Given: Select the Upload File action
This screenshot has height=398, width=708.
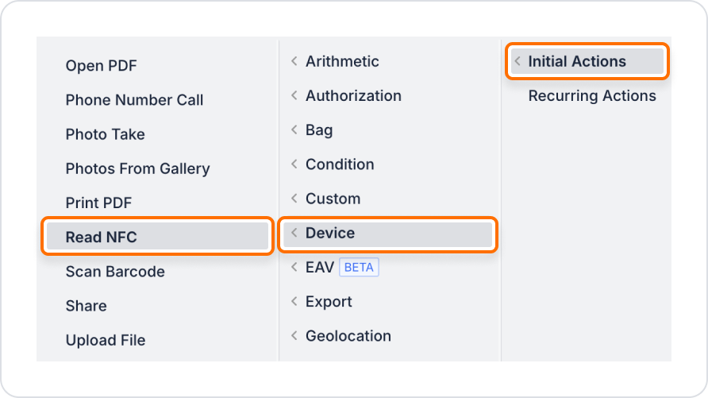Looking at the screenshot, I should coord(106,340).
